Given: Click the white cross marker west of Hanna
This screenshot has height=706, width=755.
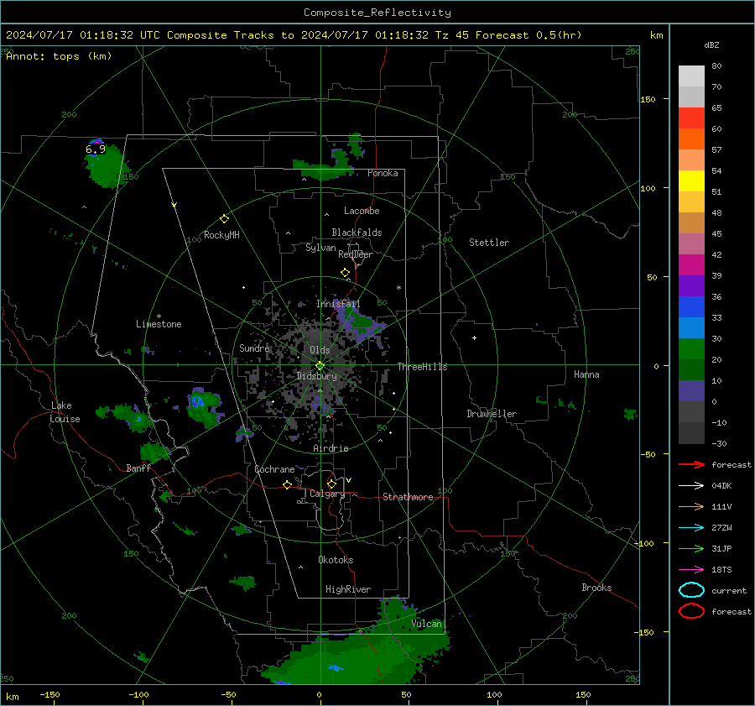Looking at the screenshot, I should click(x=474, y=337).
